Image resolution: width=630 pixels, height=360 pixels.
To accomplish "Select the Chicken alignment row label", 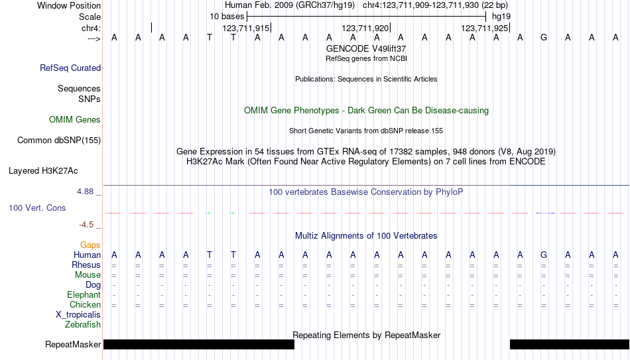I will click(85, 305).
